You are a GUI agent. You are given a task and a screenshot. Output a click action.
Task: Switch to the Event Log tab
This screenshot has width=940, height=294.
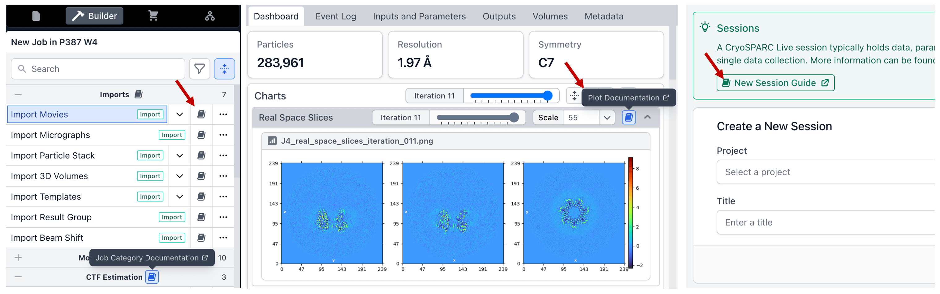335,16
